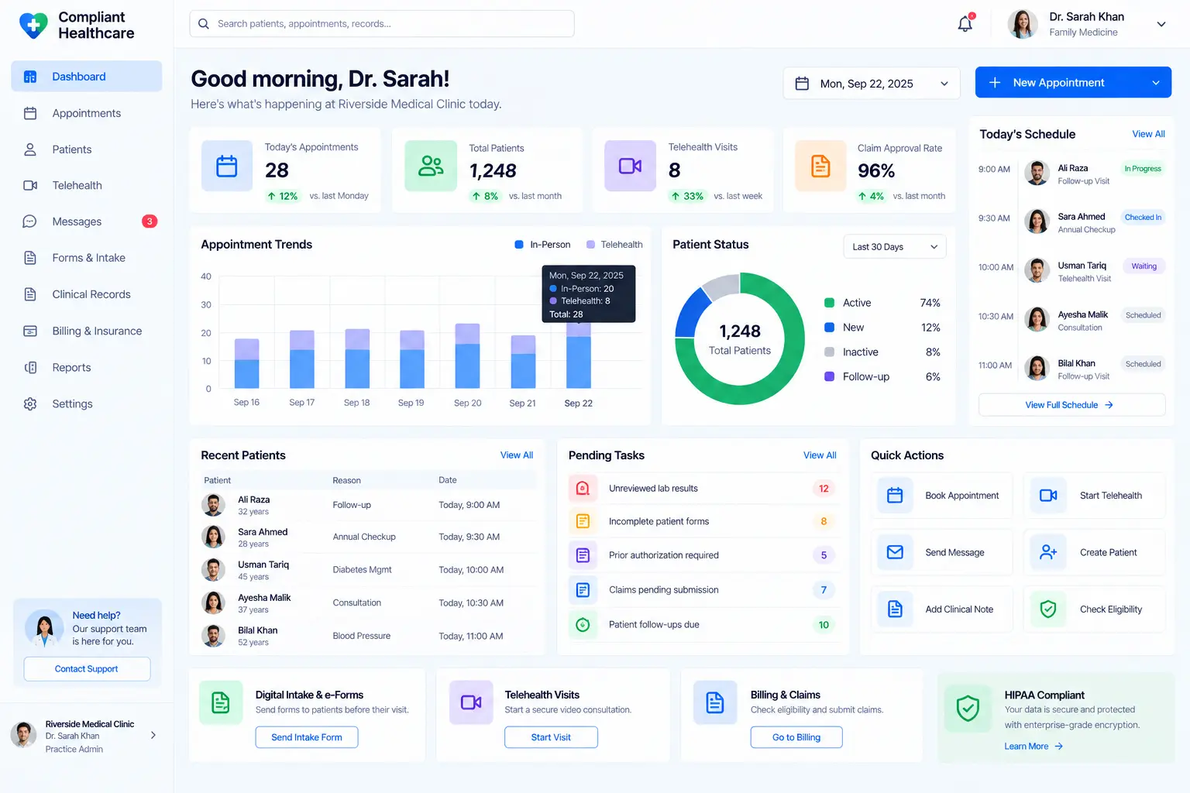Click the search patients input field
Screen dimensions: 1190x793
(x=382, y=24)
